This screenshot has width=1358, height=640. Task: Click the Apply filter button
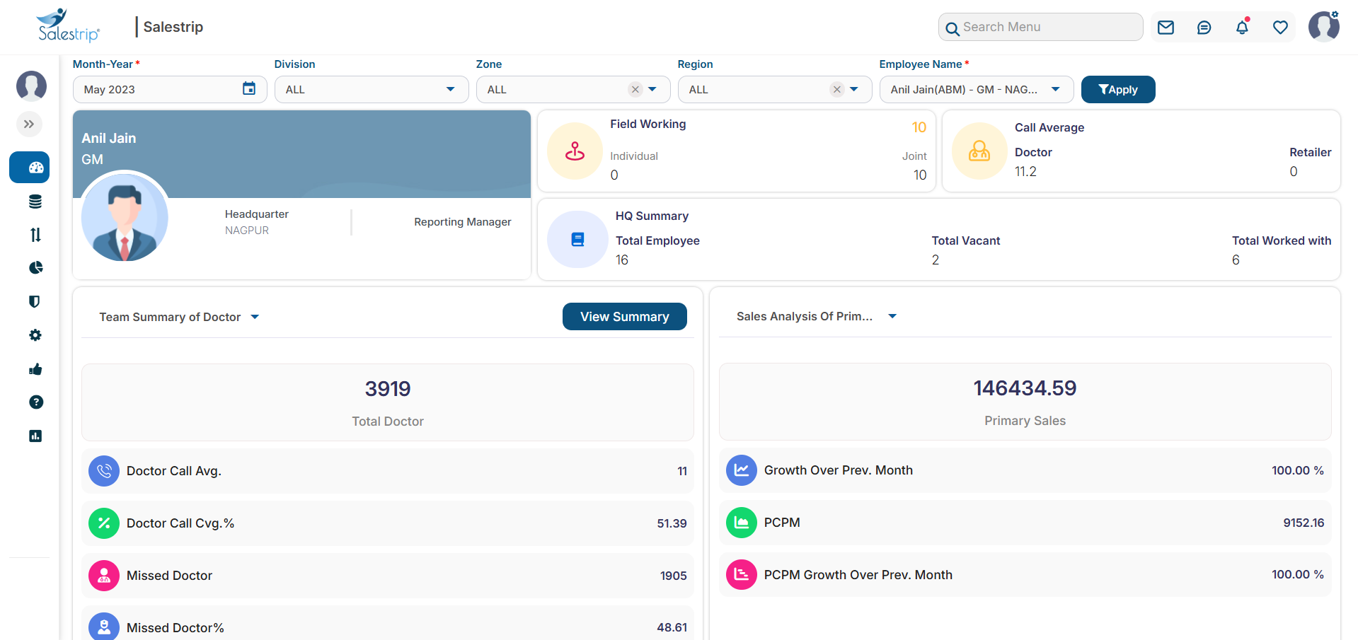pos(1118,90)
